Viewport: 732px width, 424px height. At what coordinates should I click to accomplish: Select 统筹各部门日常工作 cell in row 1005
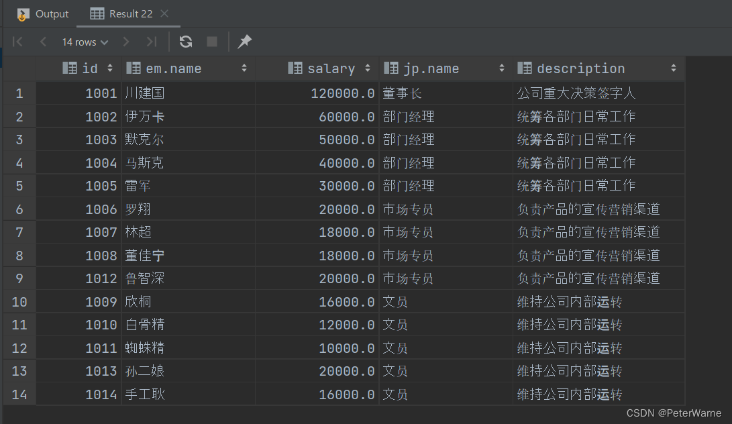599,186
